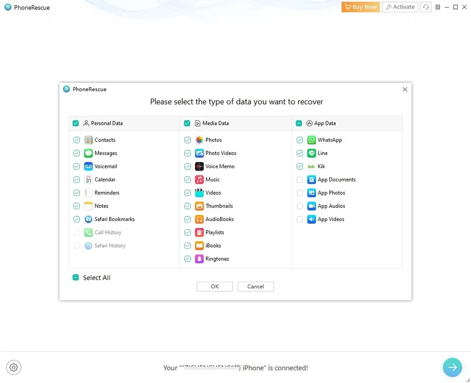Click the Voice Memo icon
This screenshot has height=383, width=471.
199,166
